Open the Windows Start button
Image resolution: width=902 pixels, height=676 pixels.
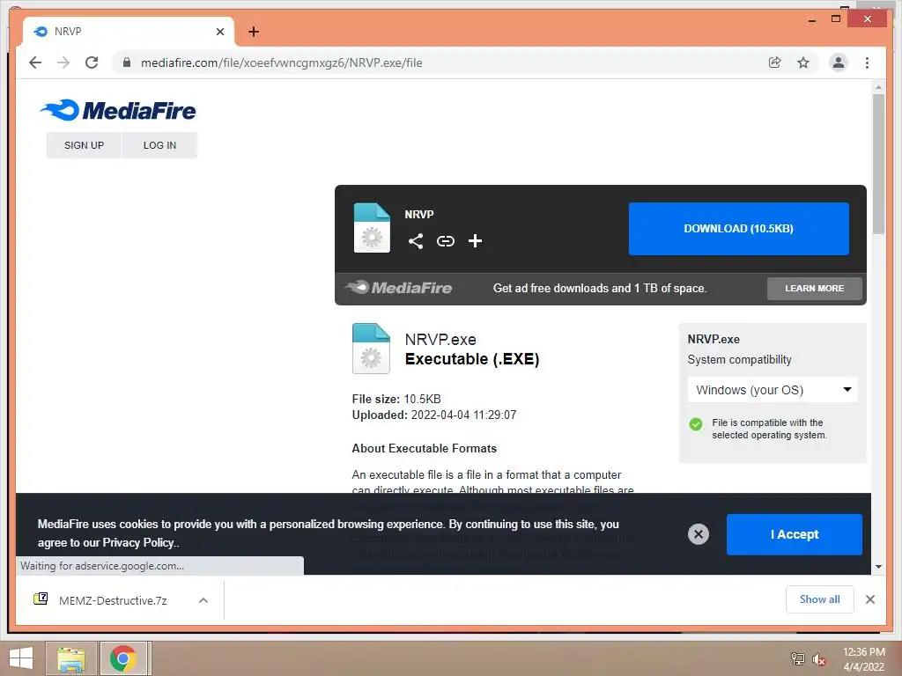click(21, 658)
